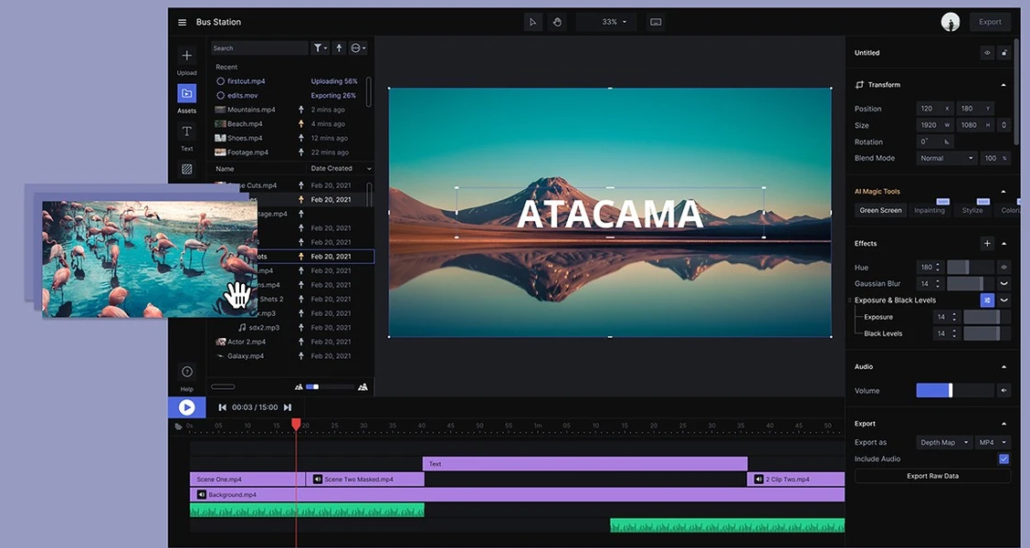Click the arrow icon for Galaxy.mp4

tap(300, 356)
